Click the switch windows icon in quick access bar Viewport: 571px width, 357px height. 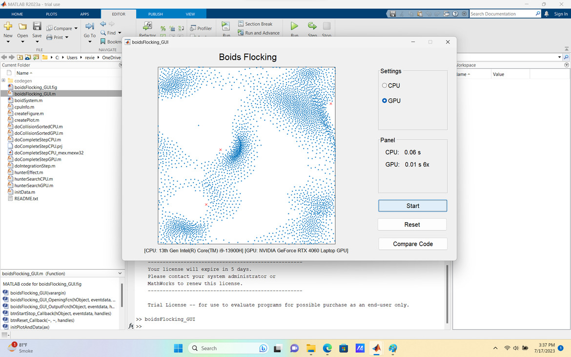click(x=447, y=14)
